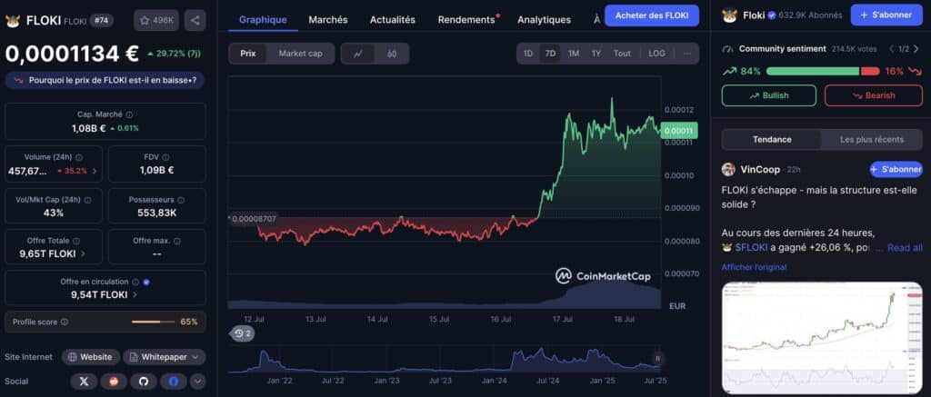
Task: Enable LOG scale on the chart
Action: click(656, 54)
